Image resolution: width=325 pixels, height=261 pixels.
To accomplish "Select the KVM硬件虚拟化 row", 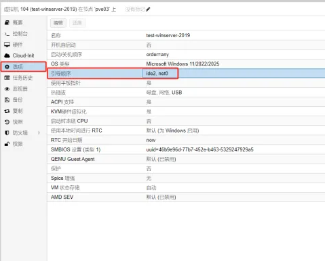I will 186,112.
